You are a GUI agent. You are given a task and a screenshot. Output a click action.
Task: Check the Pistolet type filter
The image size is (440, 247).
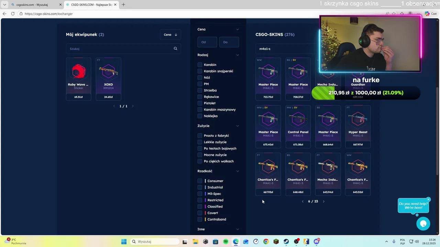click(200, 103)
